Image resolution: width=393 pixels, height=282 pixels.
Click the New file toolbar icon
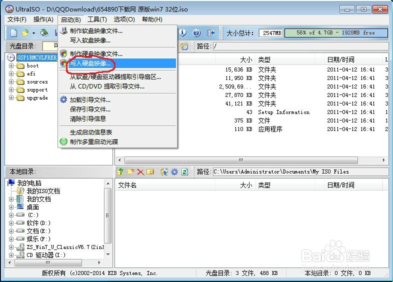(x=14, y=32)
